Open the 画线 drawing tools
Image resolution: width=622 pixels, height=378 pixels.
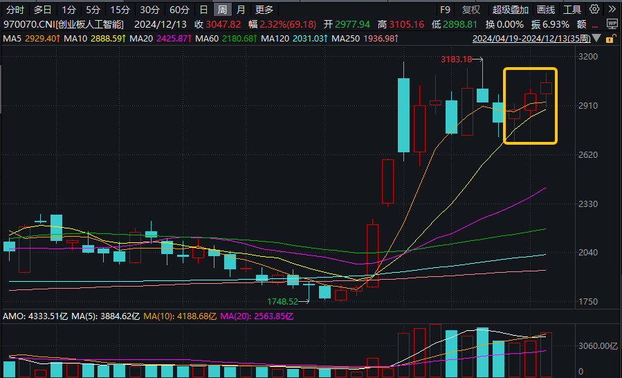546,10
